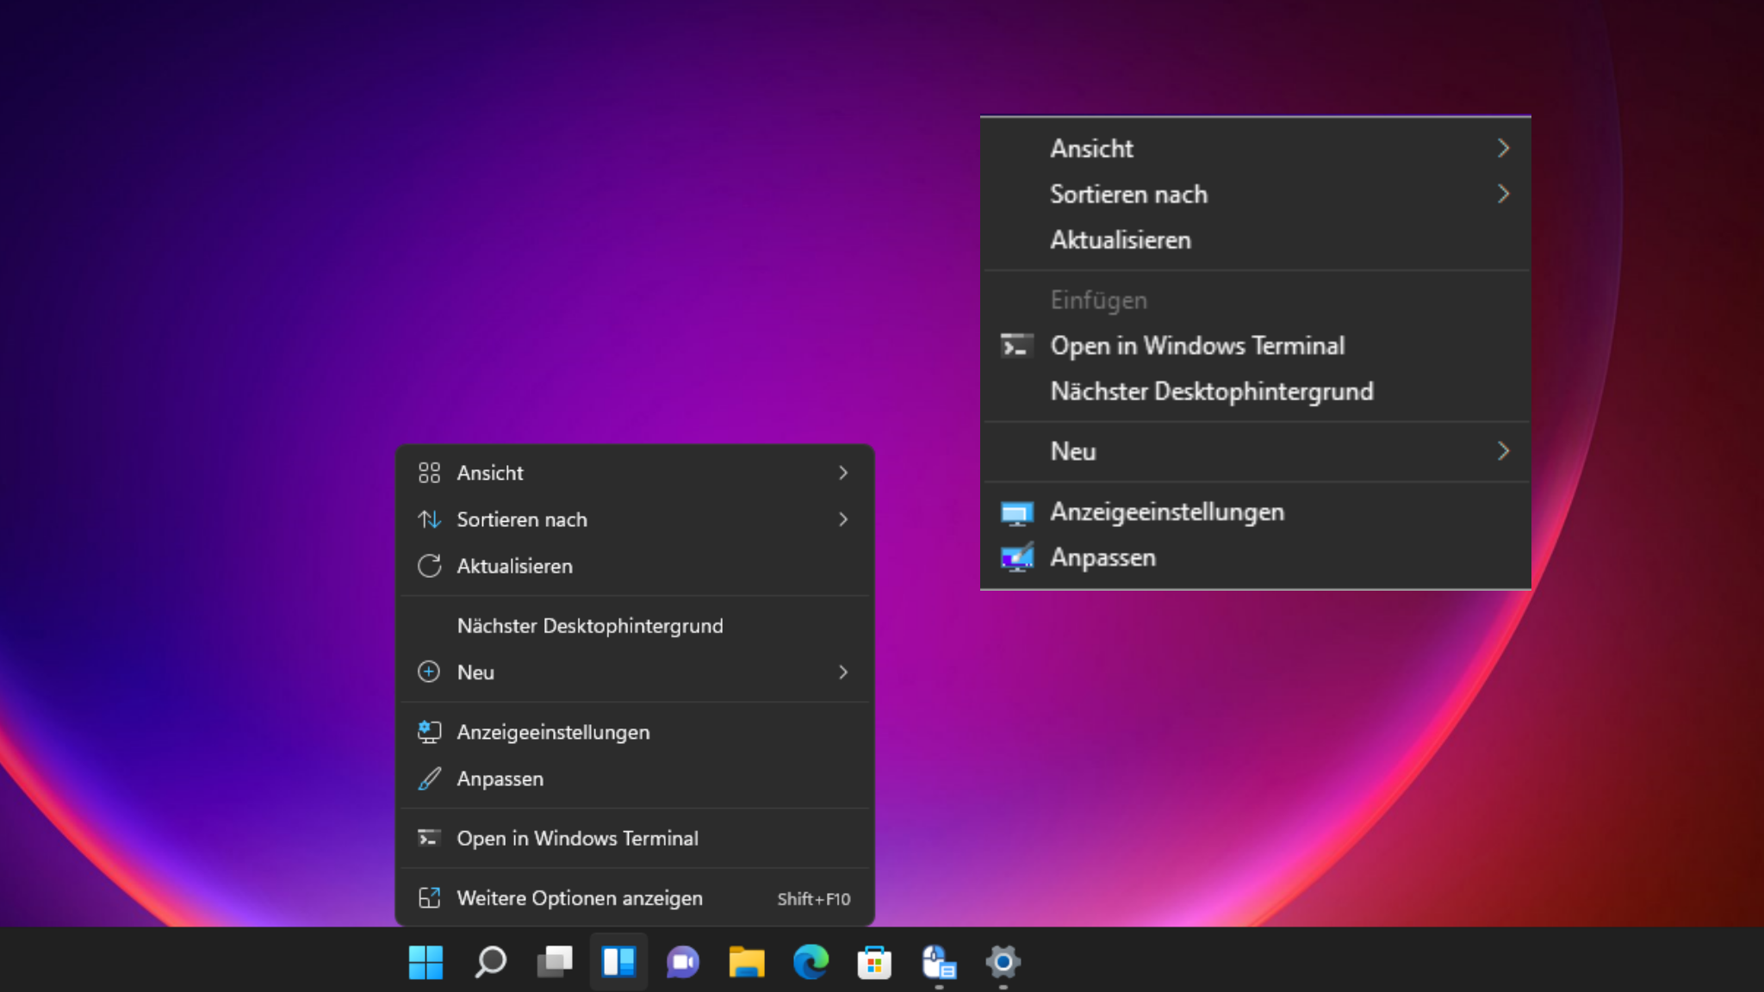Click paintbrush icon beside Anpassen in new menu
Viewport: 1764px width, 992px height.
[x=429, y=778]
